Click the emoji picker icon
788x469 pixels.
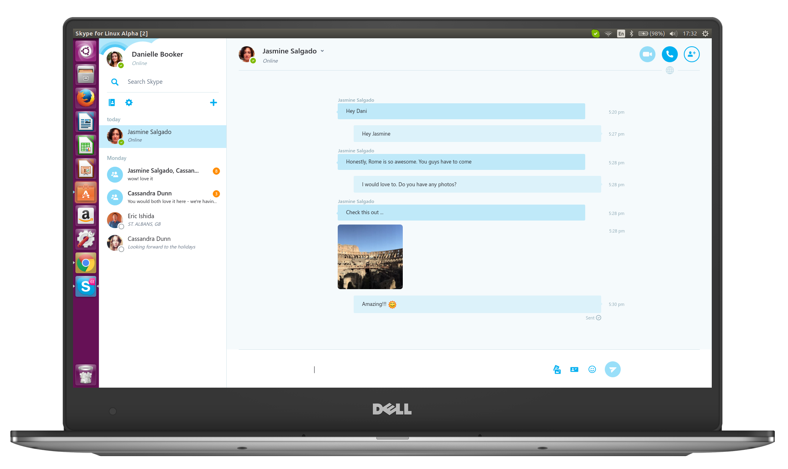(592, 369)
